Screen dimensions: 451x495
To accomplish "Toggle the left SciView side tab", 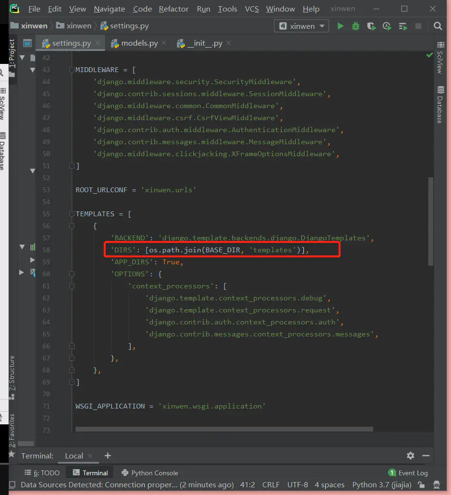I will pyautogui.click(x=3, y=104).
